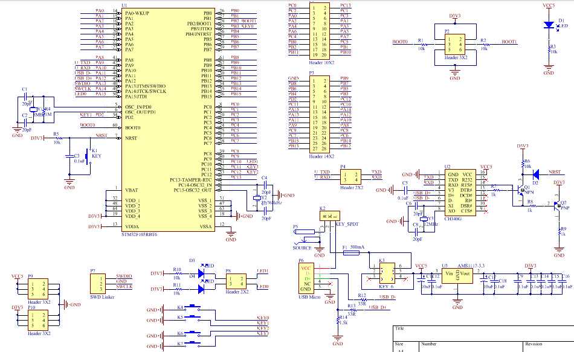
Task: Select the Y3 12MHz crystal symbol
Action: click(424, 219)
